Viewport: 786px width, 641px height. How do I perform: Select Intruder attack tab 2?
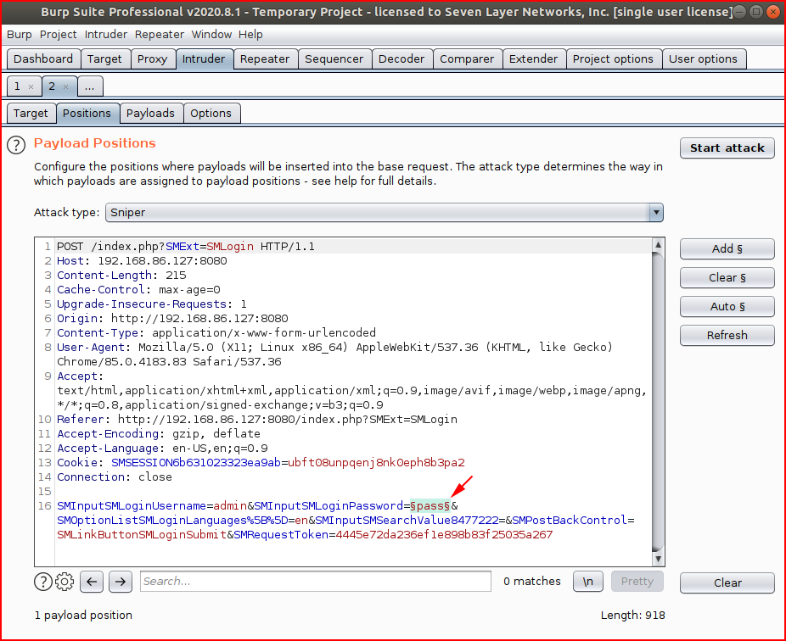[x=52, y=86]
